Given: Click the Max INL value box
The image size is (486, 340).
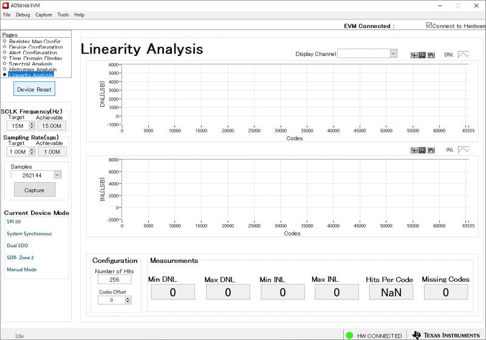Looking at the screenshot, I should coord(337,292).
